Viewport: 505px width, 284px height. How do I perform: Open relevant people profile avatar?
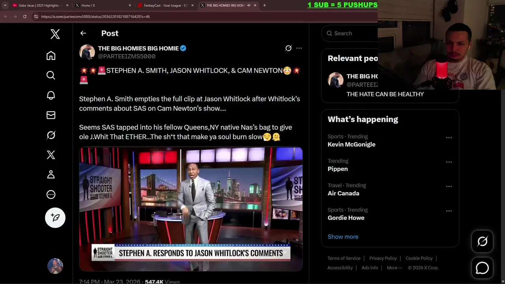[x=336, y=80]
